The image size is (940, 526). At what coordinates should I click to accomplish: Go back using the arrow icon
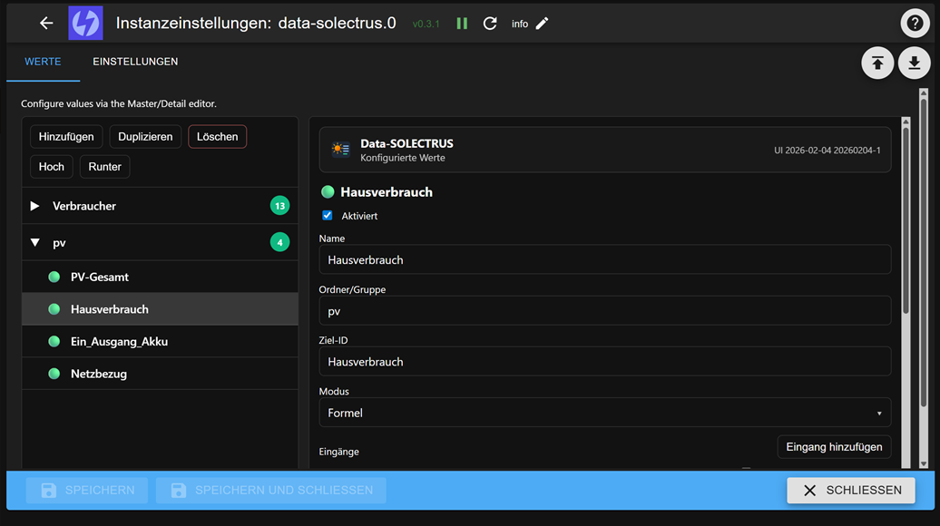46,24
